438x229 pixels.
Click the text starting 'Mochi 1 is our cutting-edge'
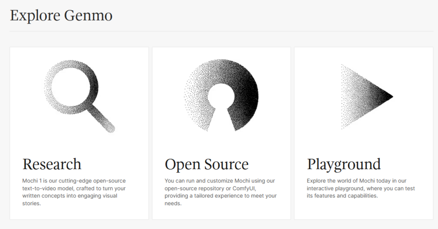(74, 192)
